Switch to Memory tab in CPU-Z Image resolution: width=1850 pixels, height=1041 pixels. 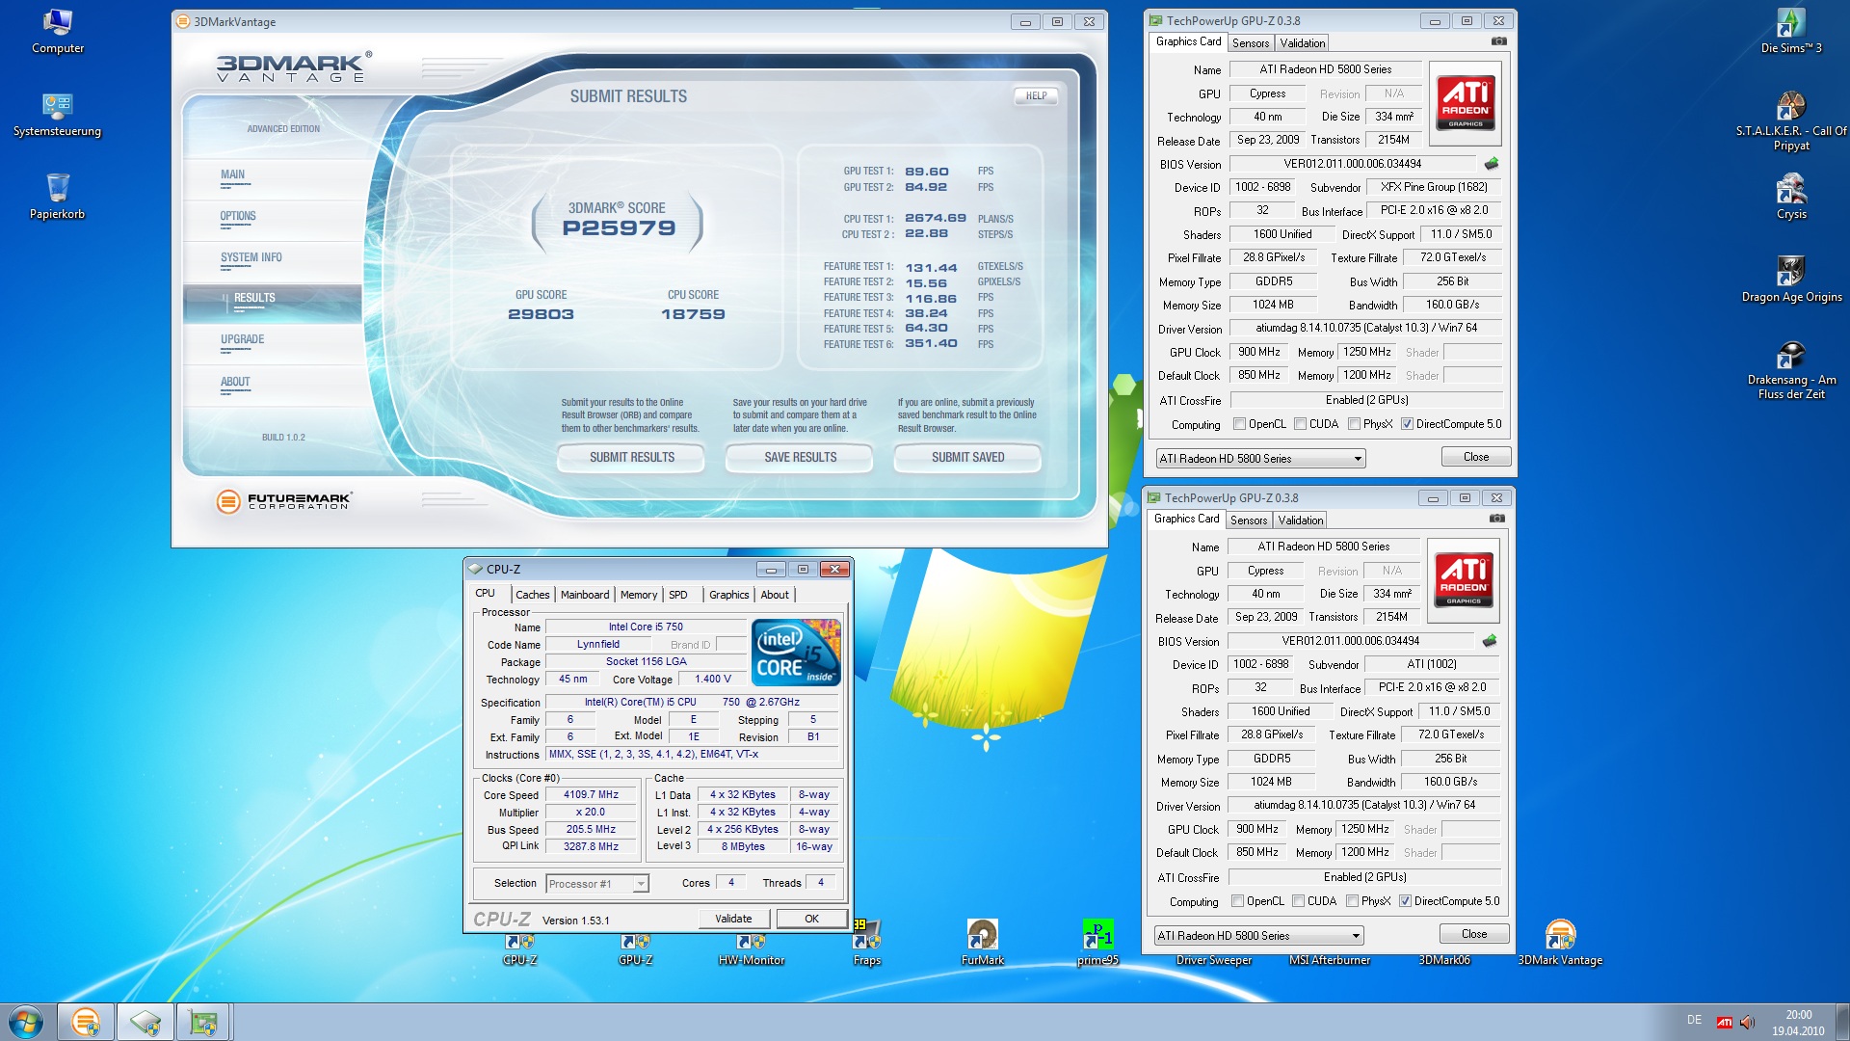tap(639, 595)
